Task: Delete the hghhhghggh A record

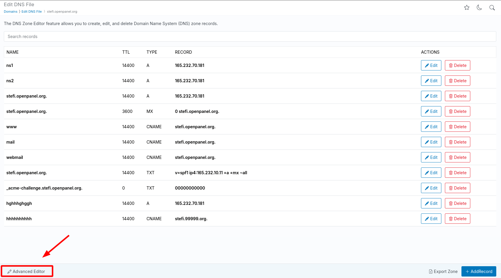Action: tap(457, 203)
